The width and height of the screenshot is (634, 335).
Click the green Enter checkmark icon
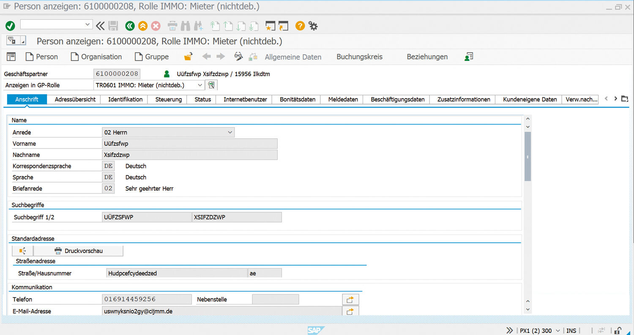coord(10,26)
